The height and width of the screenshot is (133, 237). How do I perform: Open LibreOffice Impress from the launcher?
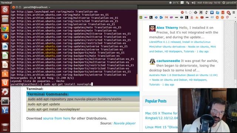5,65
